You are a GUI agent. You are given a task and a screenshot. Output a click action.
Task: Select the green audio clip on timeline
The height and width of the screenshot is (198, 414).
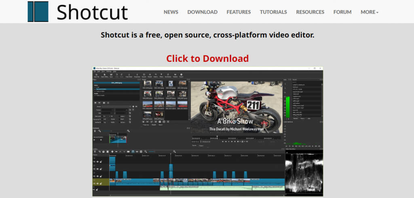pyautogui.click(x=222, y=188)
